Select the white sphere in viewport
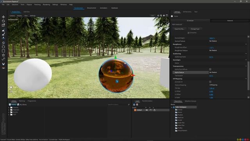The image size is (250, 141). 33,75
